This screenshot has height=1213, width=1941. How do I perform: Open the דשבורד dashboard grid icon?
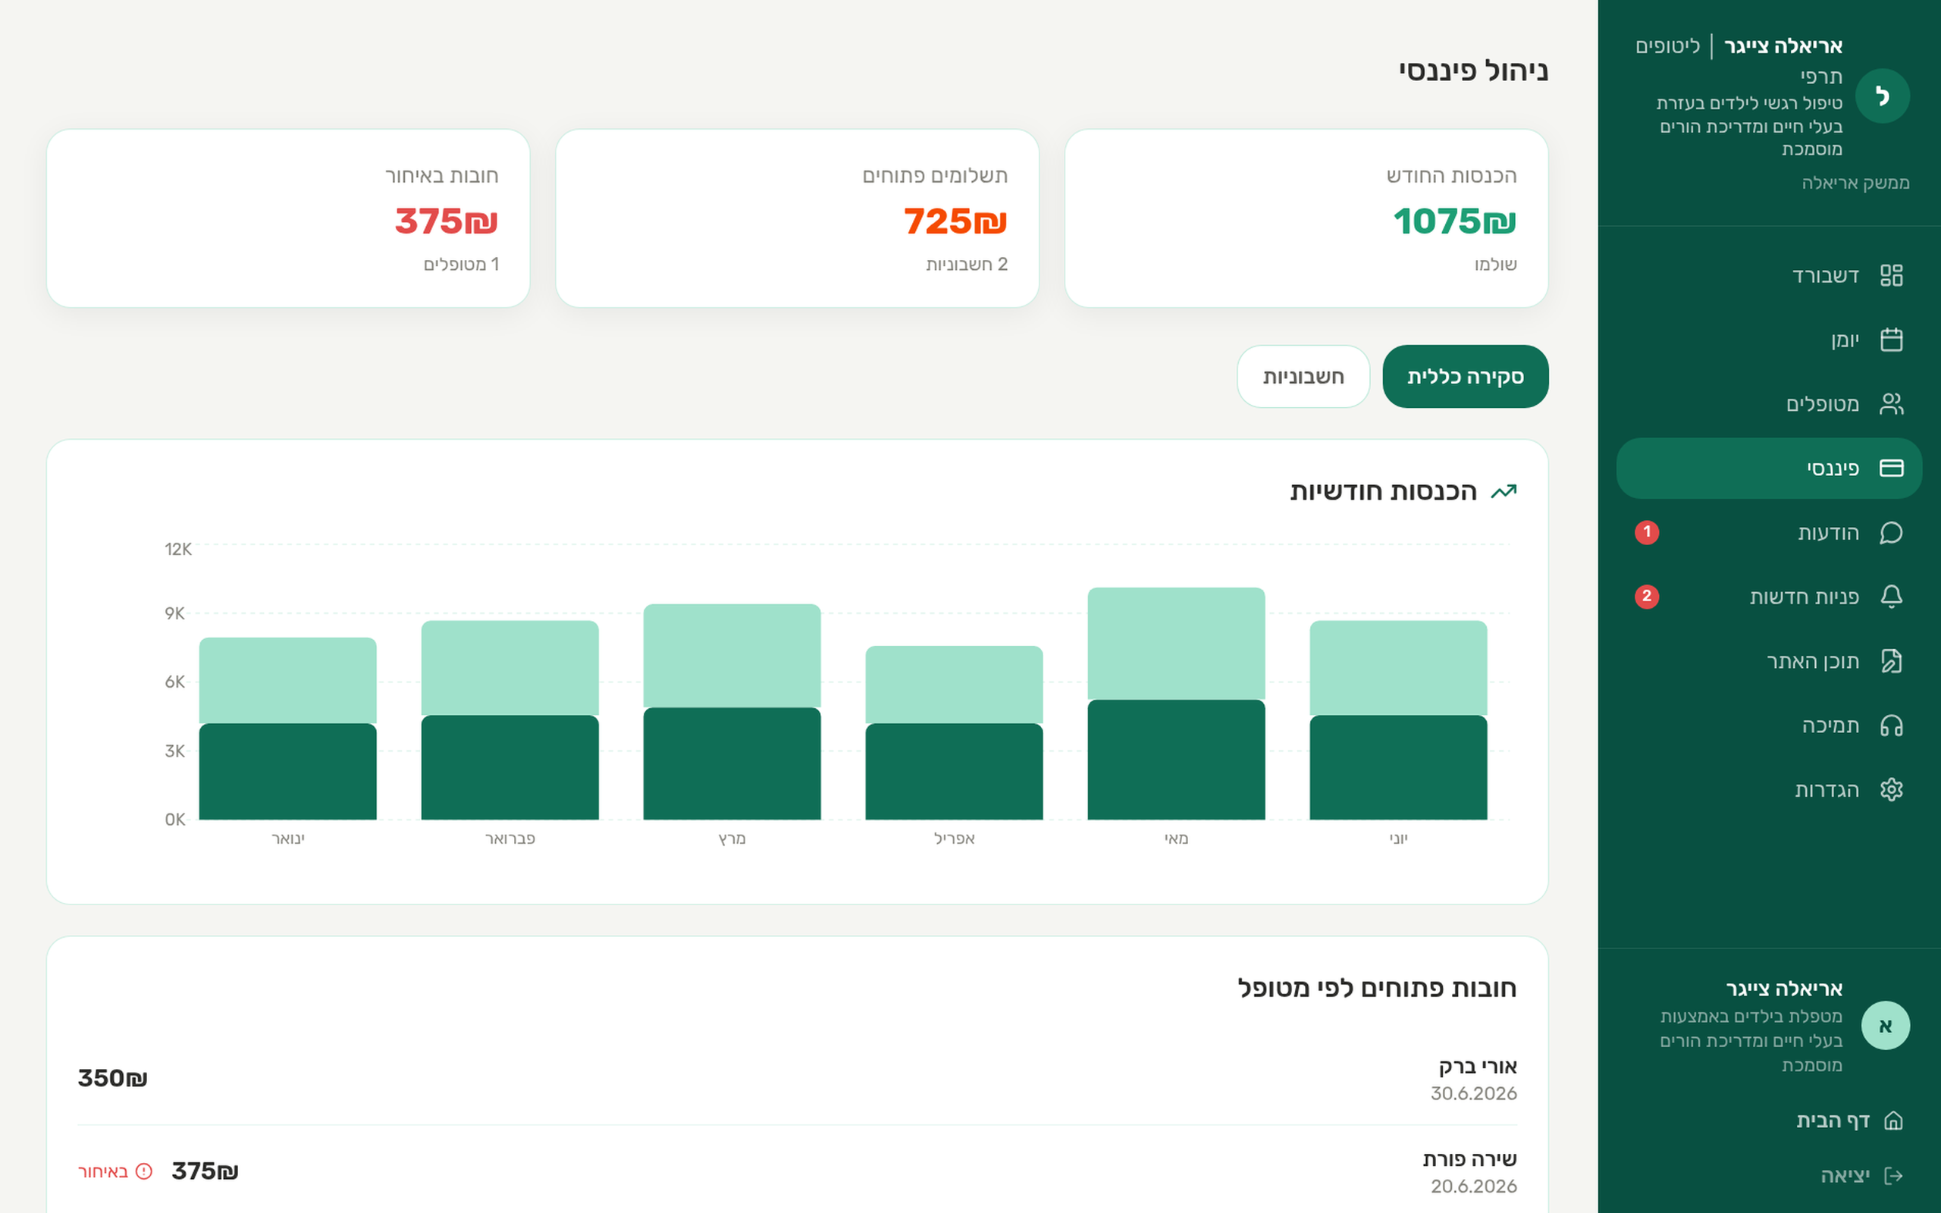coord(1890,275)
